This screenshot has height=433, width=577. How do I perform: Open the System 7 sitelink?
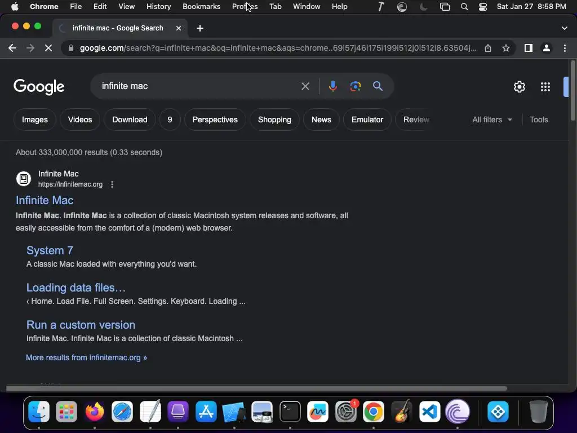point(50,250)
